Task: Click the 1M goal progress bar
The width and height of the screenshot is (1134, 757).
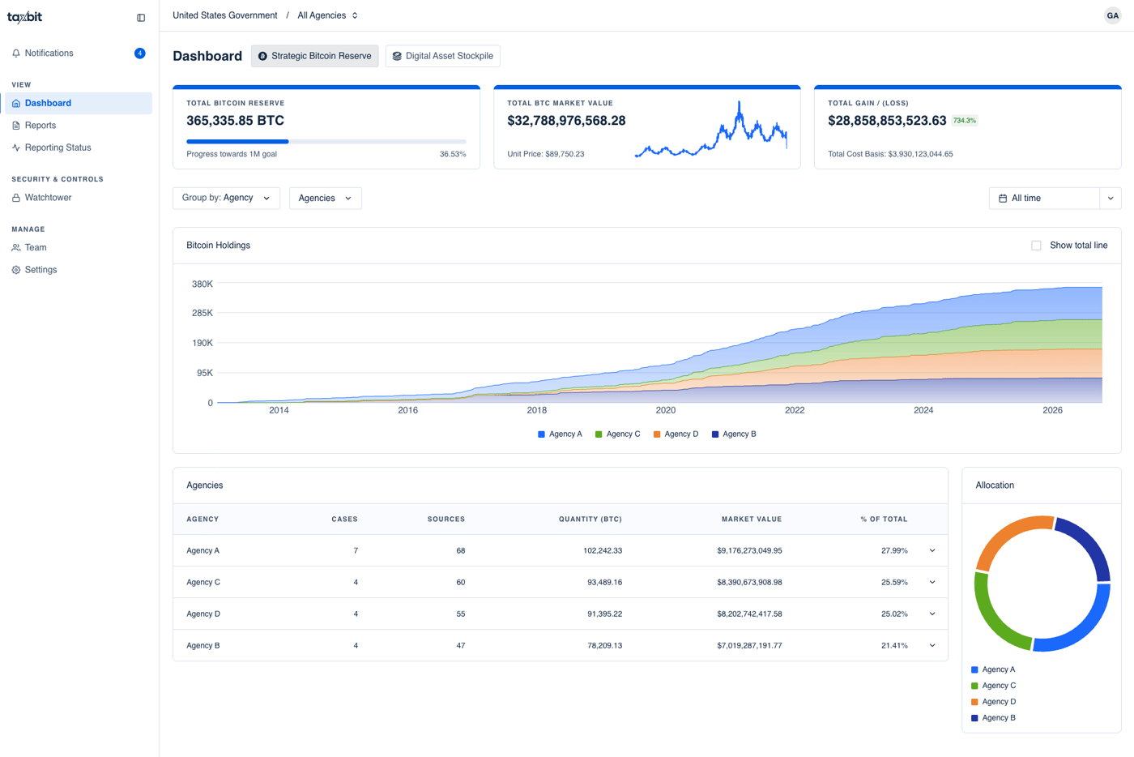Action: [x=326, y=142]
